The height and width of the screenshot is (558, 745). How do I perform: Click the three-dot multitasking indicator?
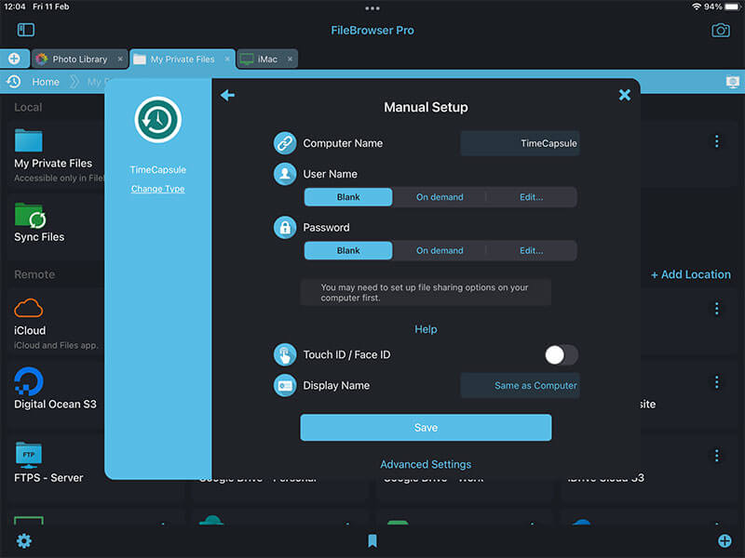click(x=372, y=8)
